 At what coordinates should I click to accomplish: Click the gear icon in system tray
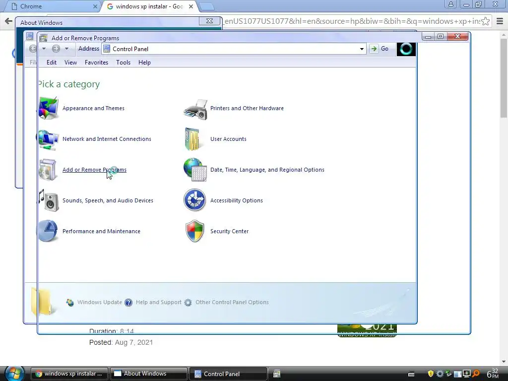pyautogui.click(x=440, y=374)
